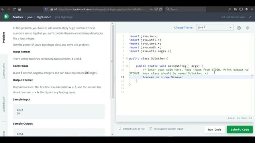The height and width of the screenshot is (143, 255).
Task: Click the exit full screen arrows icon
Action: pos(250,17)
